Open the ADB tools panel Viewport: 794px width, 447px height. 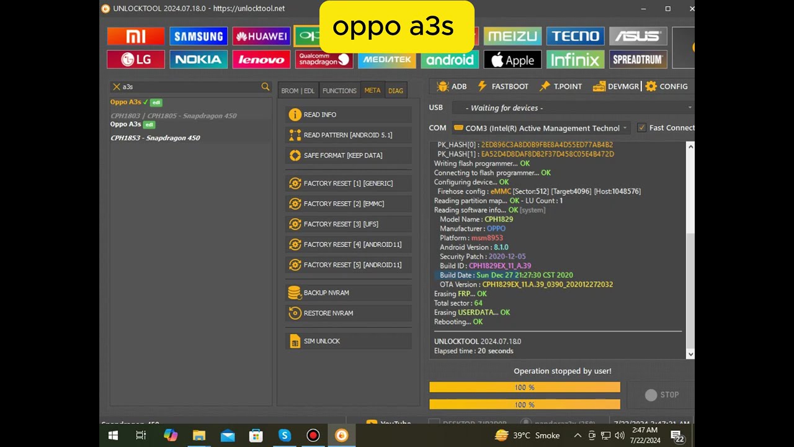point(451,86)
